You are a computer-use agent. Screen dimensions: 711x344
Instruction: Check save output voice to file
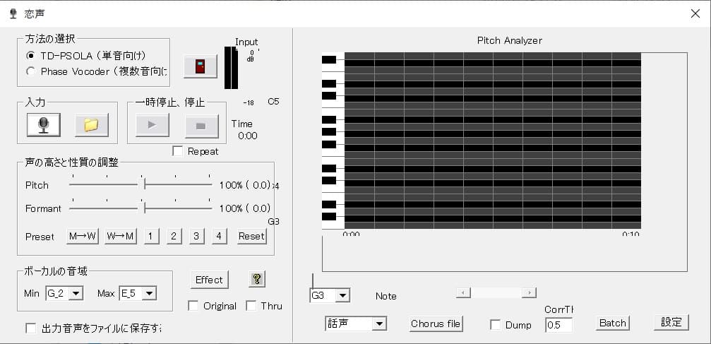(31, 328)
